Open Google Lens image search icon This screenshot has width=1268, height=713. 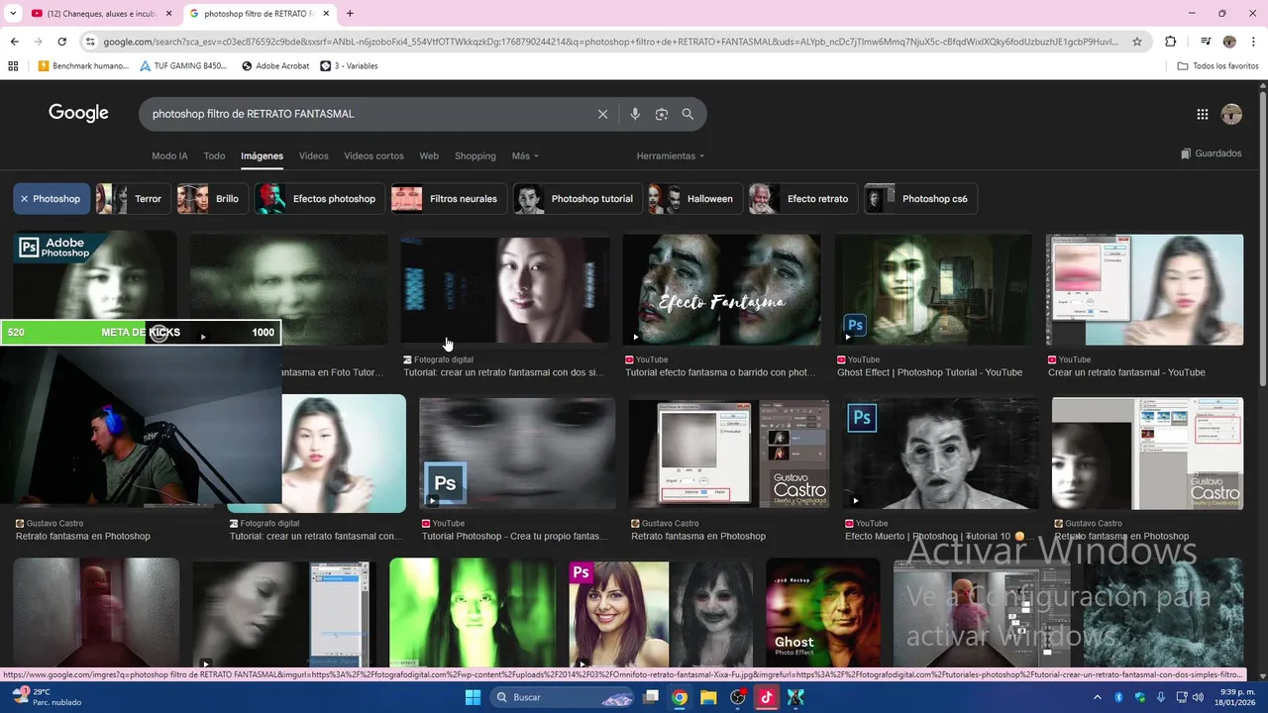662,114
